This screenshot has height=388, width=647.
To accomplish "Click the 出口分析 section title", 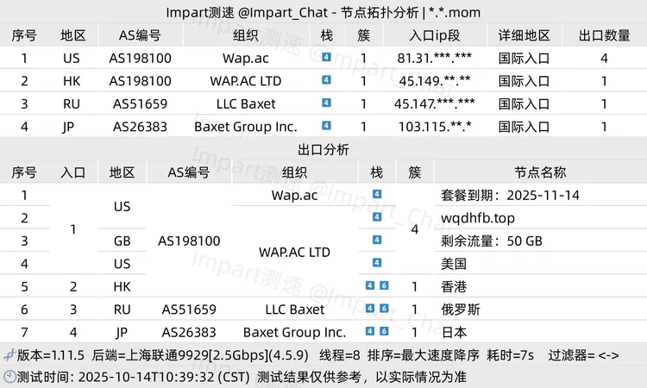I will 323,149.
